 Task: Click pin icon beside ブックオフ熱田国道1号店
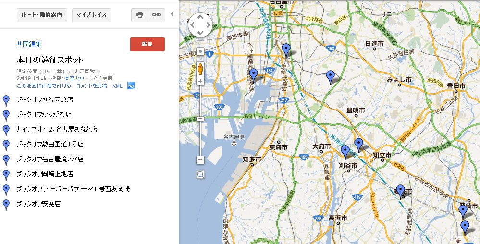click(6, 146)
